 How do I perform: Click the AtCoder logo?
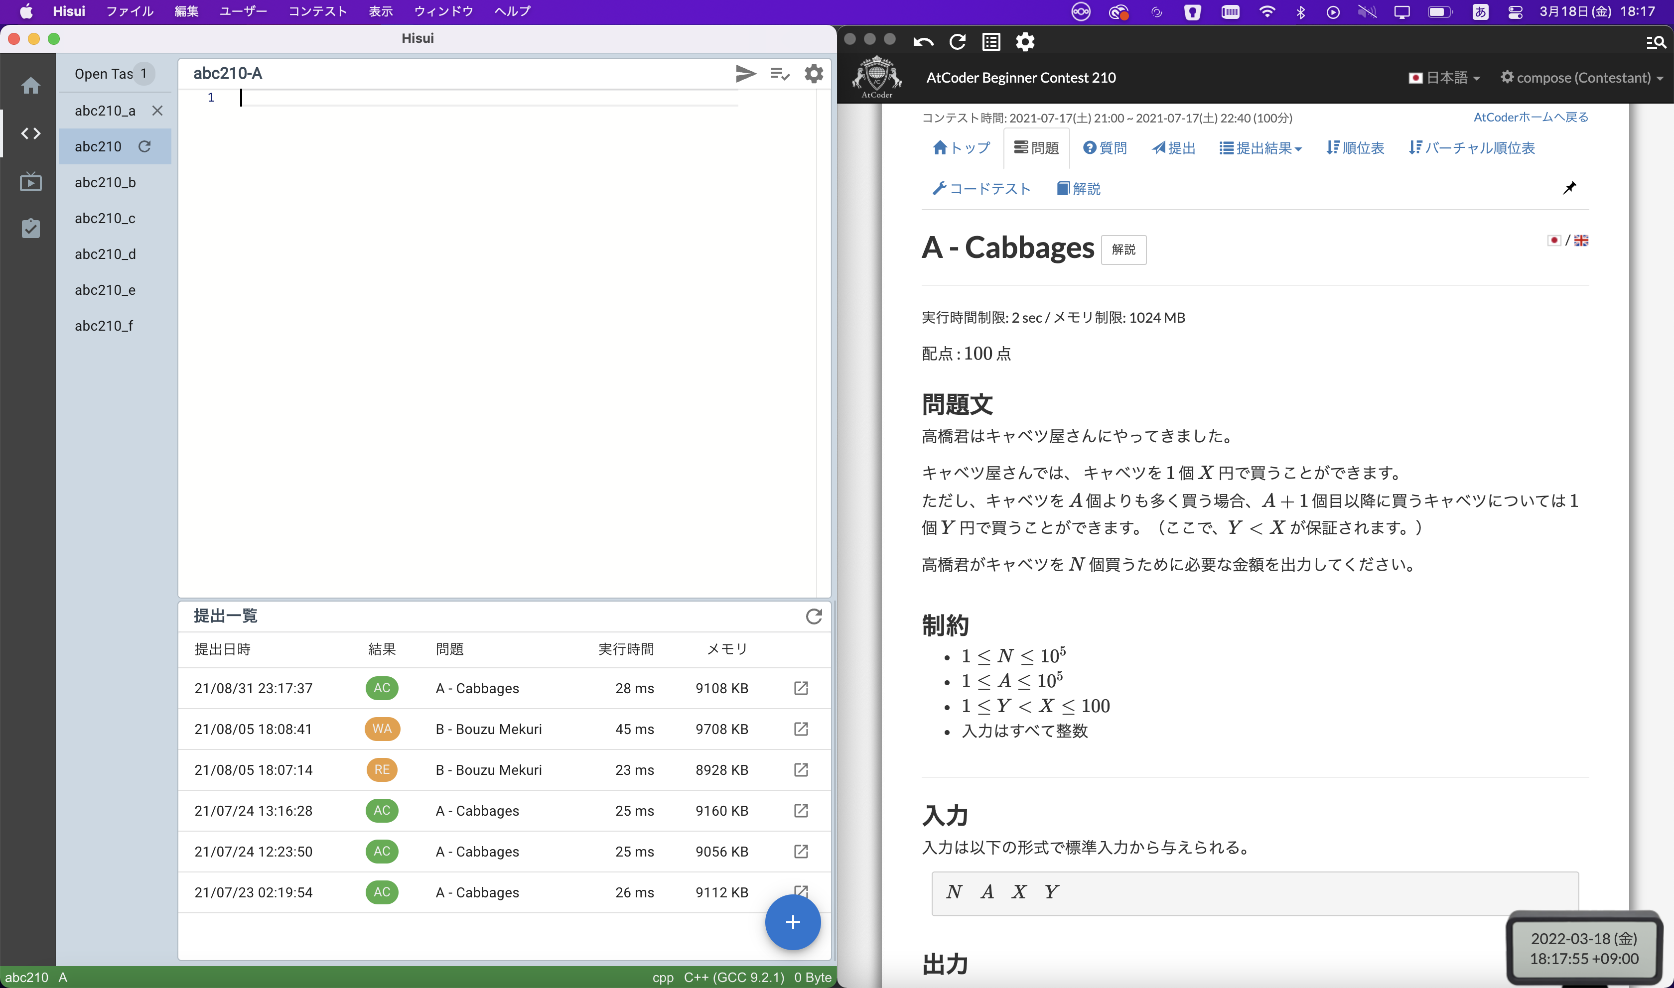coord(877,77)
